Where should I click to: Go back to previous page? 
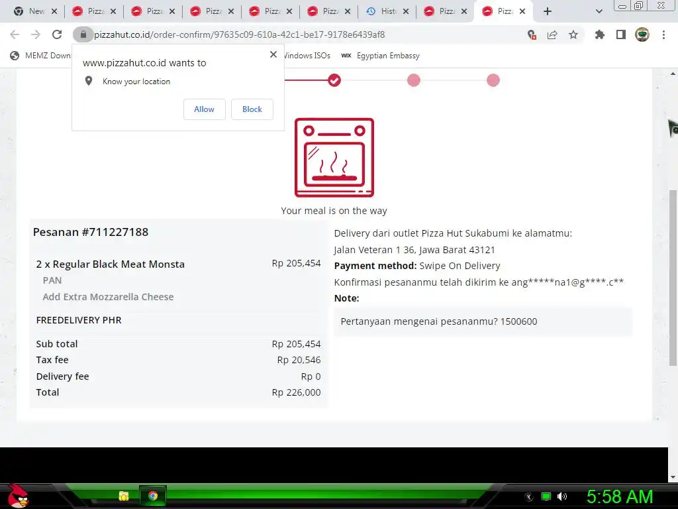15,34
